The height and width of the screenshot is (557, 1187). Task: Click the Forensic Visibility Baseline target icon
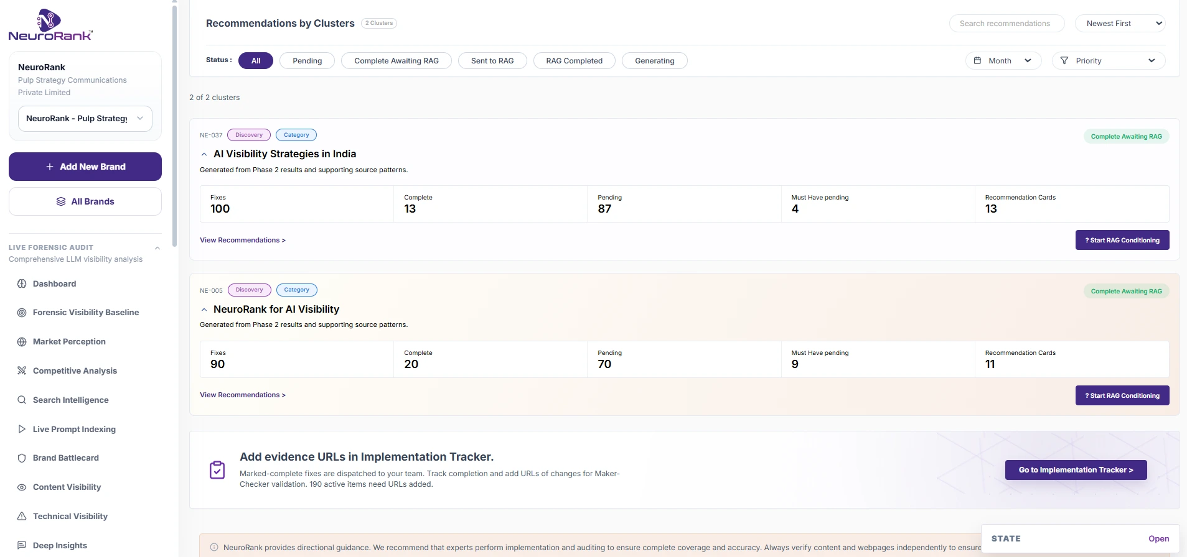click(22, 313)
